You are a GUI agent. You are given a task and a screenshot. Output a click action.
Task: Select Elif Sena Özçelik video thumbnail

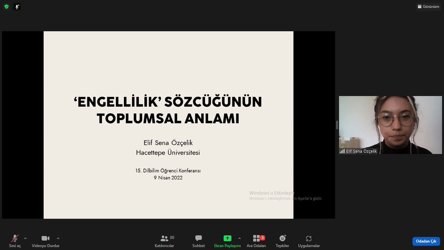pyautogui.click(x=390, y=125)
